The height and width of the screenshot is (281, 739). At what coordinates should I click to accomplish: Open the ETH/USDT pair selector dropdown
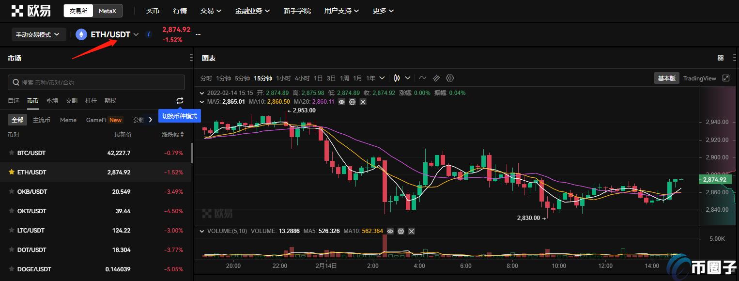136,34
